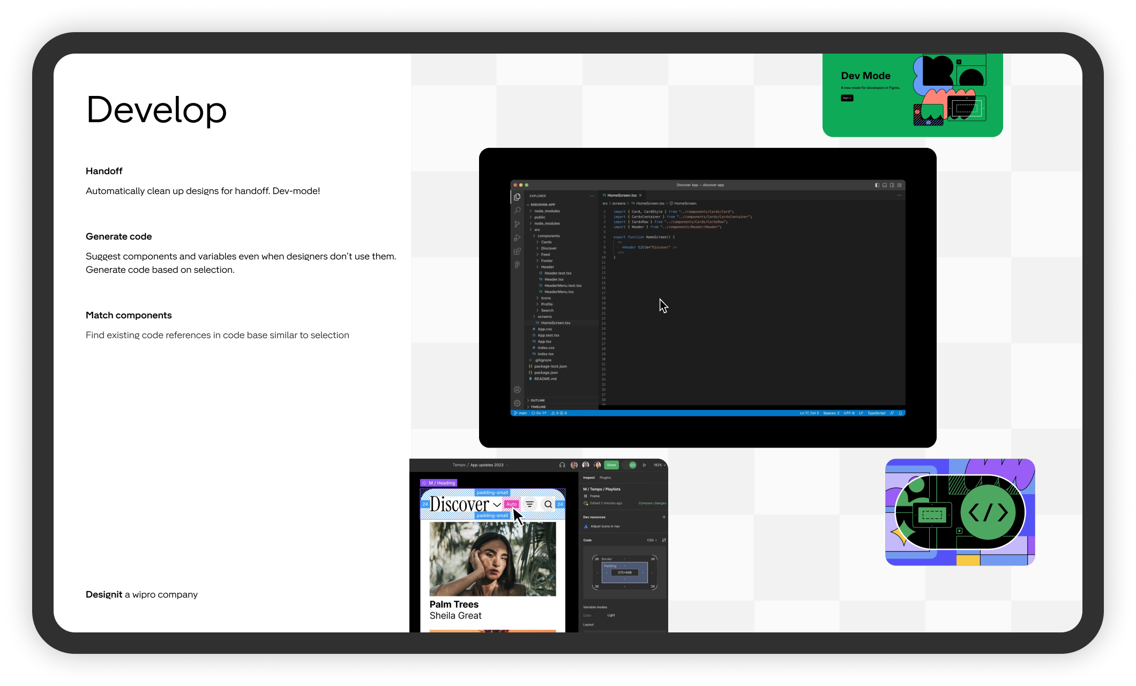Screen dimensions: 1136x686
Task: Click the Figma present play icon
Action: pyautogui.click(x=644, y=465)
